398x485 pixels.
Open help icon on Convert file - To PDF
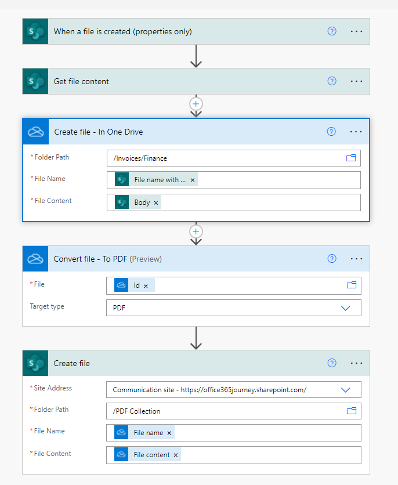click(x=332, y=259)
